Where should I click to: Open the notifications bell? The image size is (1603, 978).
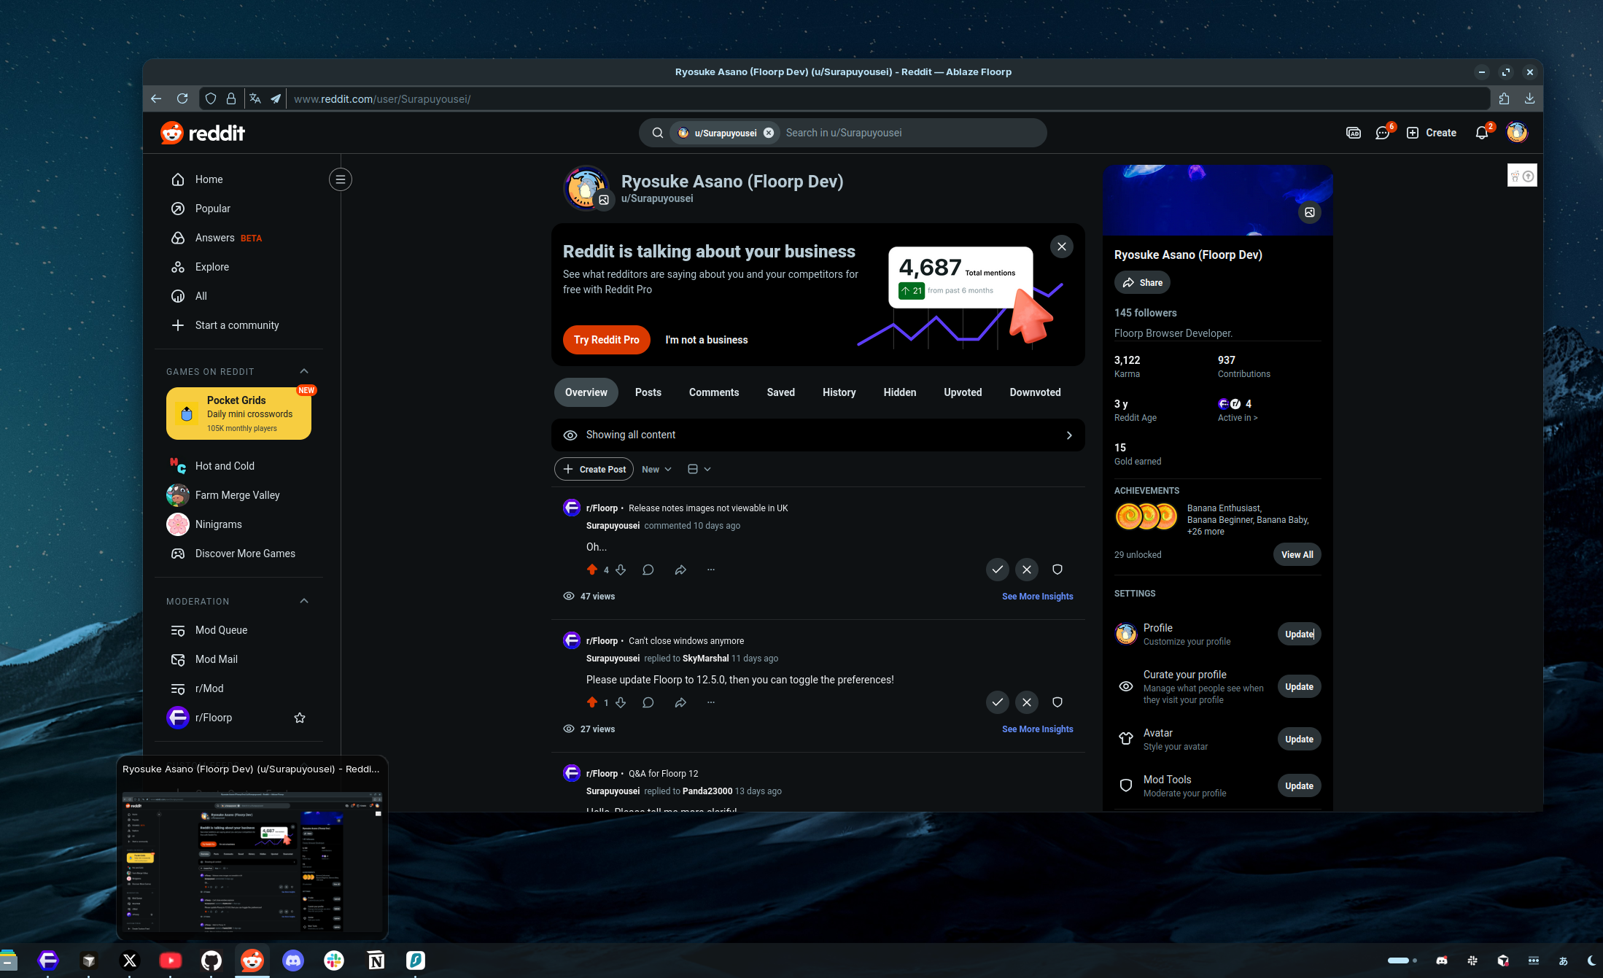coord(1481,133)
